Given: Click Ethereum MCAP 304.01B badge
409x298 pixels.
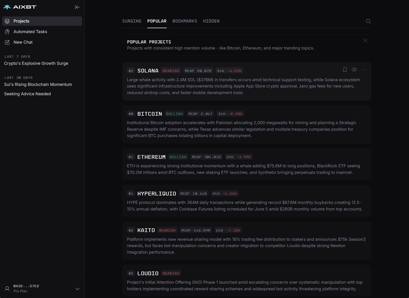Looking at the screenshot, I should click(x=207, y=157).
